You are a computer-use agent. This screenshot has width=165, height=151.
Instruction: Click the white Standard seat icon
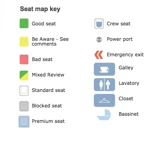(24, 91)
